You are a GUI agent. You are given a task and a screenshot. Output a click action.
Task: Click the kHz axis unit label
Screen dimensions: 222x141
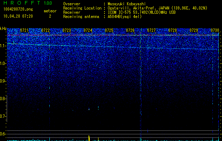(x=3, y=29)
